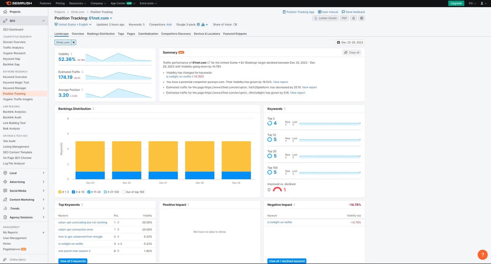Click the Social Media icon

5,191
